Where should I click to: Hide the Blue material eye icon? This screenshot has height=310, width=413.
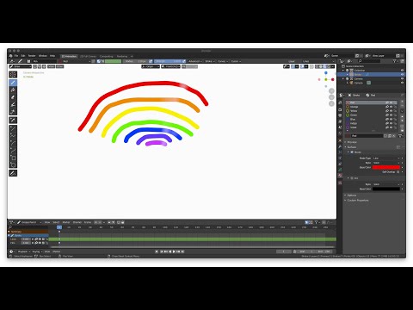coord(391,119)
